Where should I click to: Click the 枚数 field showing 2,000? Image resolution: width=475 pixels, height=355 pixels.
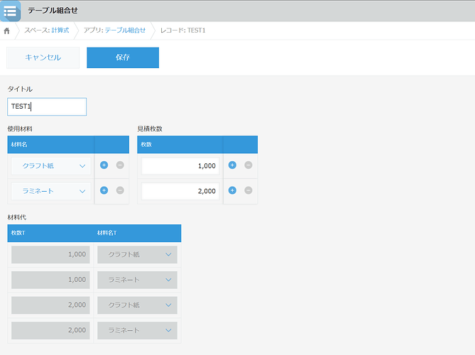pyautogui.click(x=180, y=191)
